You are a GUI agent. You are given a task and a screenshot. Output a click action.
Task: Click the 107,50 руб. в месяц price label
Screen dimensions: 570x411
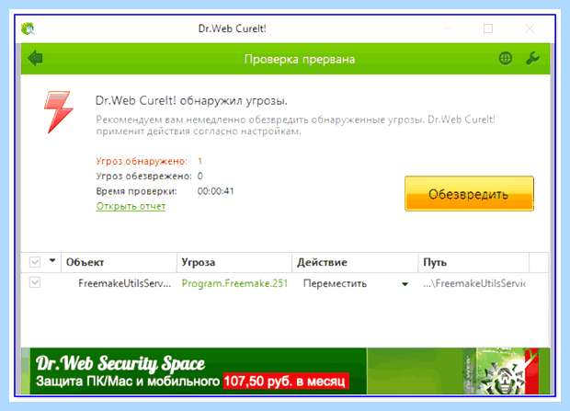[286, 382]
